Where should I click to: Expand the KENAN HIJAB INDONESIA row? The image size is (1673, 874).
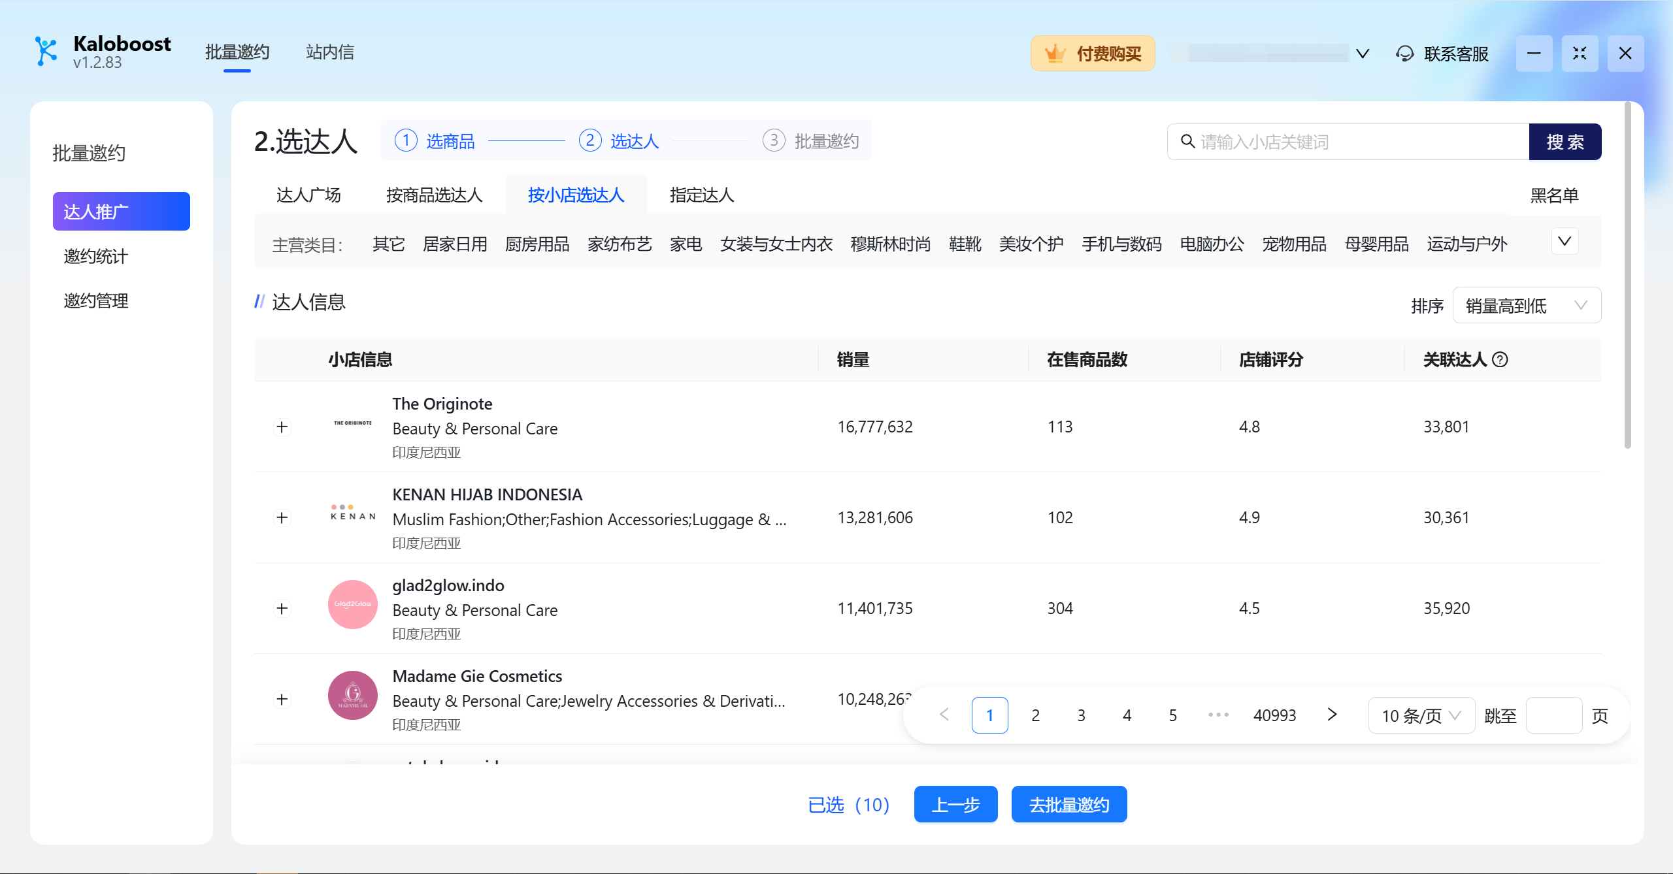tap(282, 517)
